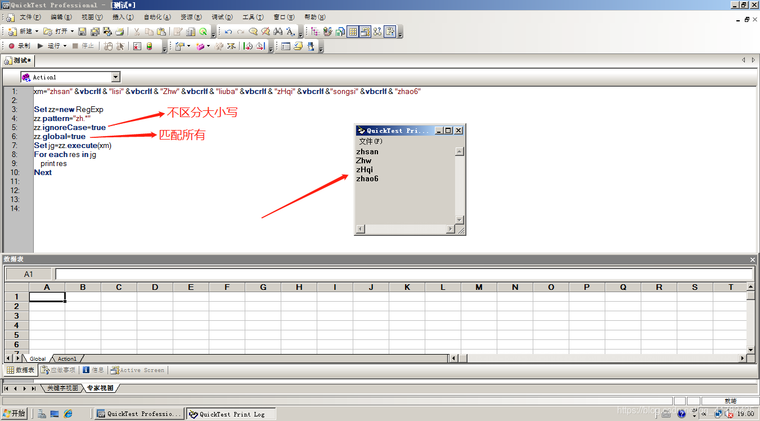Switch to the 关键字视图 tab
This screenshot has height=421, width=760.
click(x=62, y=388)
